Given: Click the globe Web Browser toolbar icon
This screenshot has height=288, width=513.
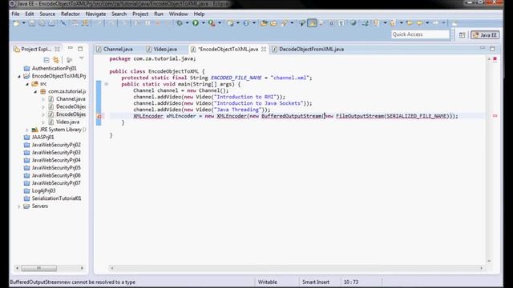Looking at the screenshot, I should click(353, 23).
